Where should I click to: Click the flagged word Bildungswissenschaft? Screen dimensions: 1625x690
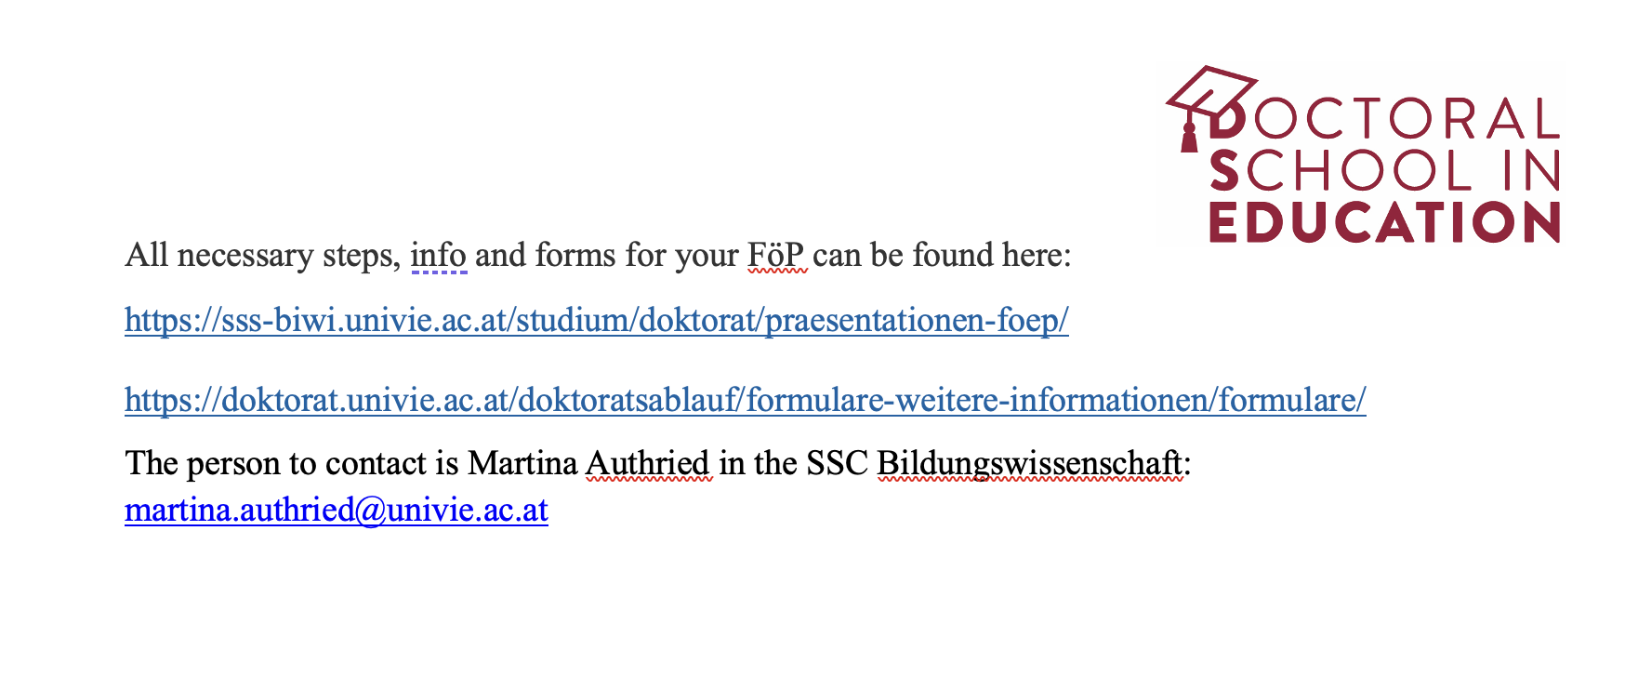(x=1030, y=463)
